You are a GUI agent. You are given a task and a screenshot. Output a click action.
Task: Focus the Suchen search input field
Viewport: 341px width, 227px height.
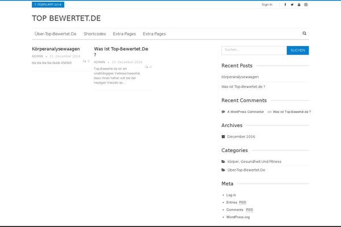point(254,51)
